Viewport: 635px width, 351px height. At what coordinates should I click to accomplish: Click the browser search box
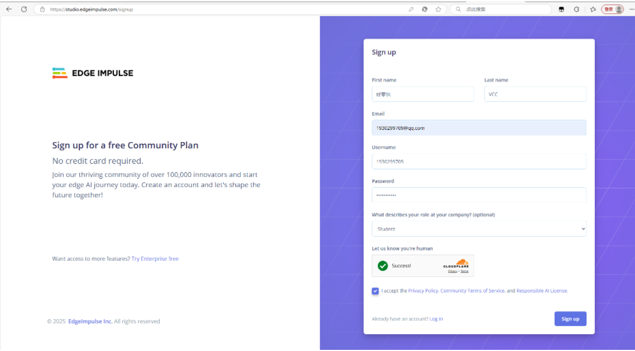(501, 9)
